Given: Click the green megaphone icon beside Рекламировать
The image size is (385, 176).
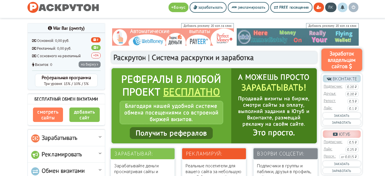Looking at the screenshot, I should pos(35,155).
